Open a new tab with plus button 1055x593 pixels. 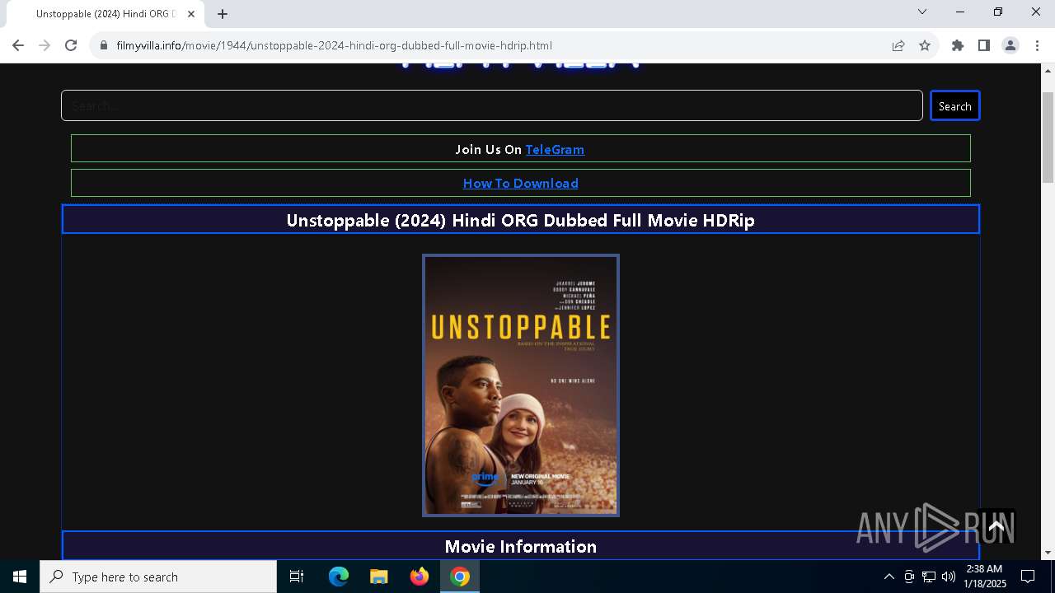click(223, 14)
